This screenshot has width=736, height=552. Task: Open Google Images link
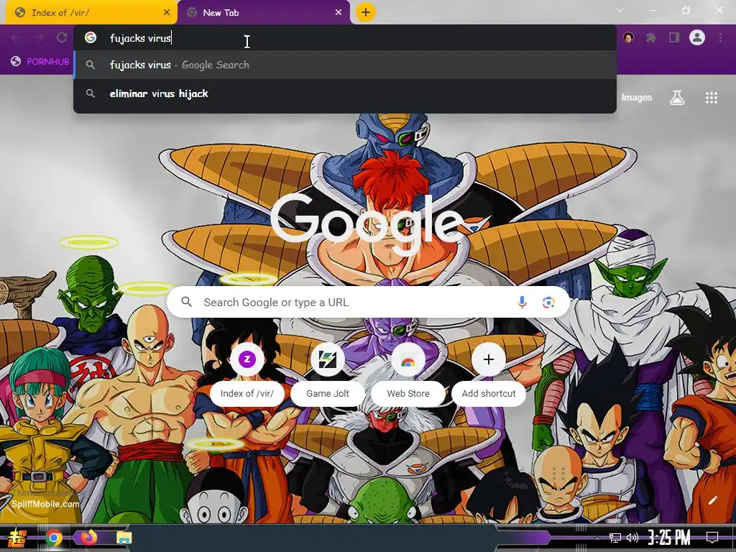(x=637, y=98)
